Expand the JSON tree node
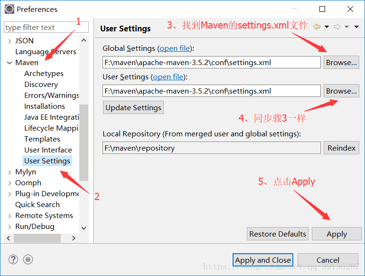365x276 pixels. coord(9,41)
